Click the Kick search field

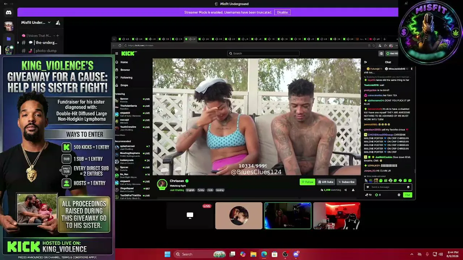point(263,53)
